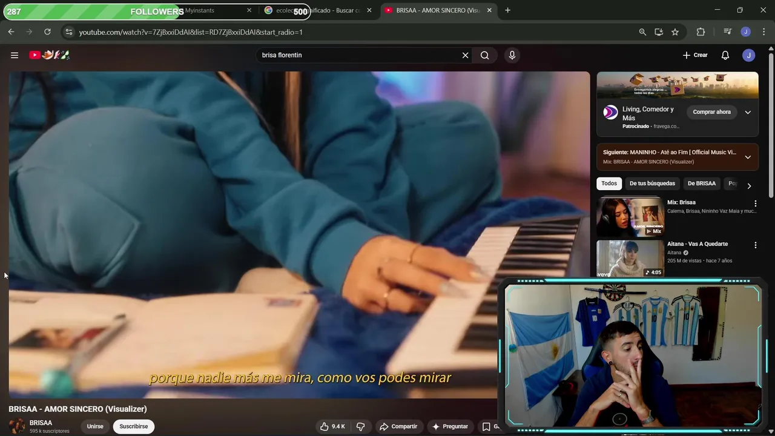Open the BRISAA channel name link

pos(41,423)
